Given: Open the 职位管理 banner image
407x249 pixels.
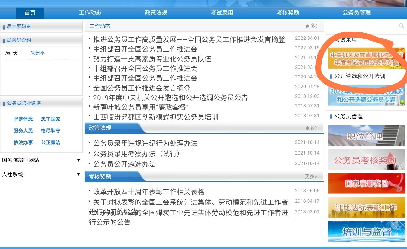Looking at the screenshot, I should coord(367,136).
